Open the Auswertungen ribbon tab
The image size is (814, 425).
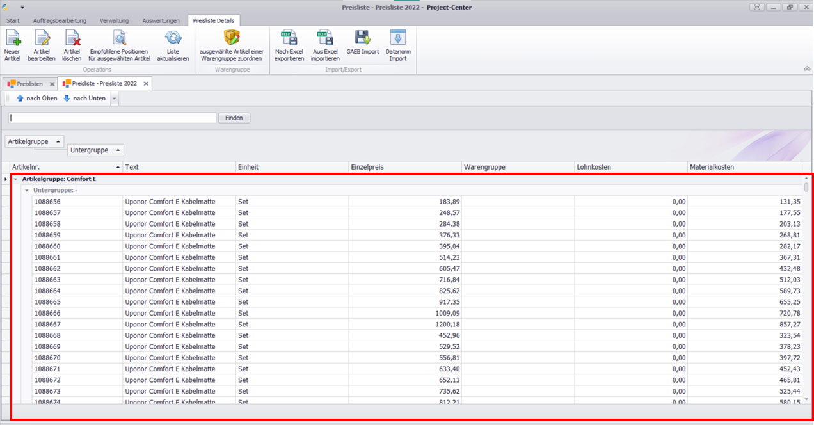coord(161,20)
